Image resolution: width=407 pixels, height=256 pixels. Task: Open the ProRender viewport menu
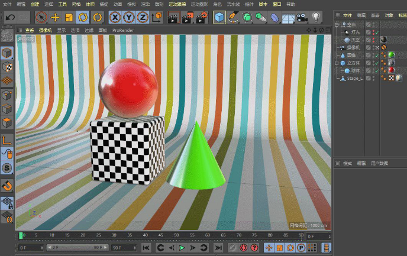(x=123, y=30)
